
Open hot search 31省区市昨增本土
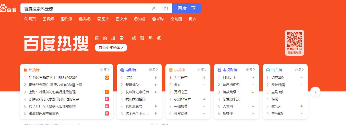coord(53,78)
